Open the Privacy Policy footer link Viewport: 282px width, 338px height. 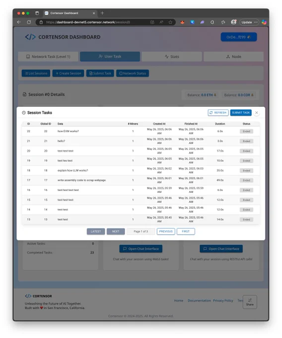tap(223, 301)
